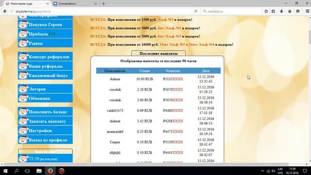Open the Action Center notification icon

tap(305, 171)
